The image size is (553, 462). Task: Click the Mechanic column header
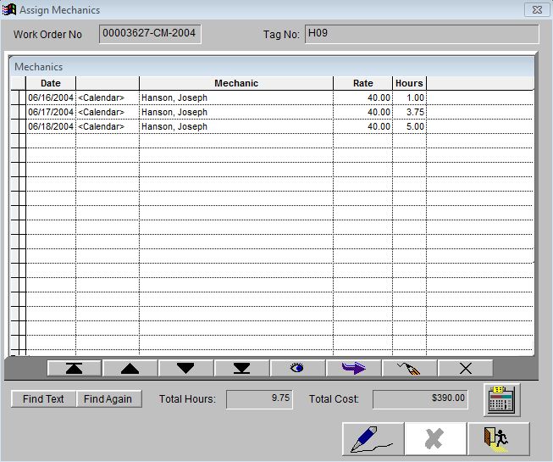236,83
